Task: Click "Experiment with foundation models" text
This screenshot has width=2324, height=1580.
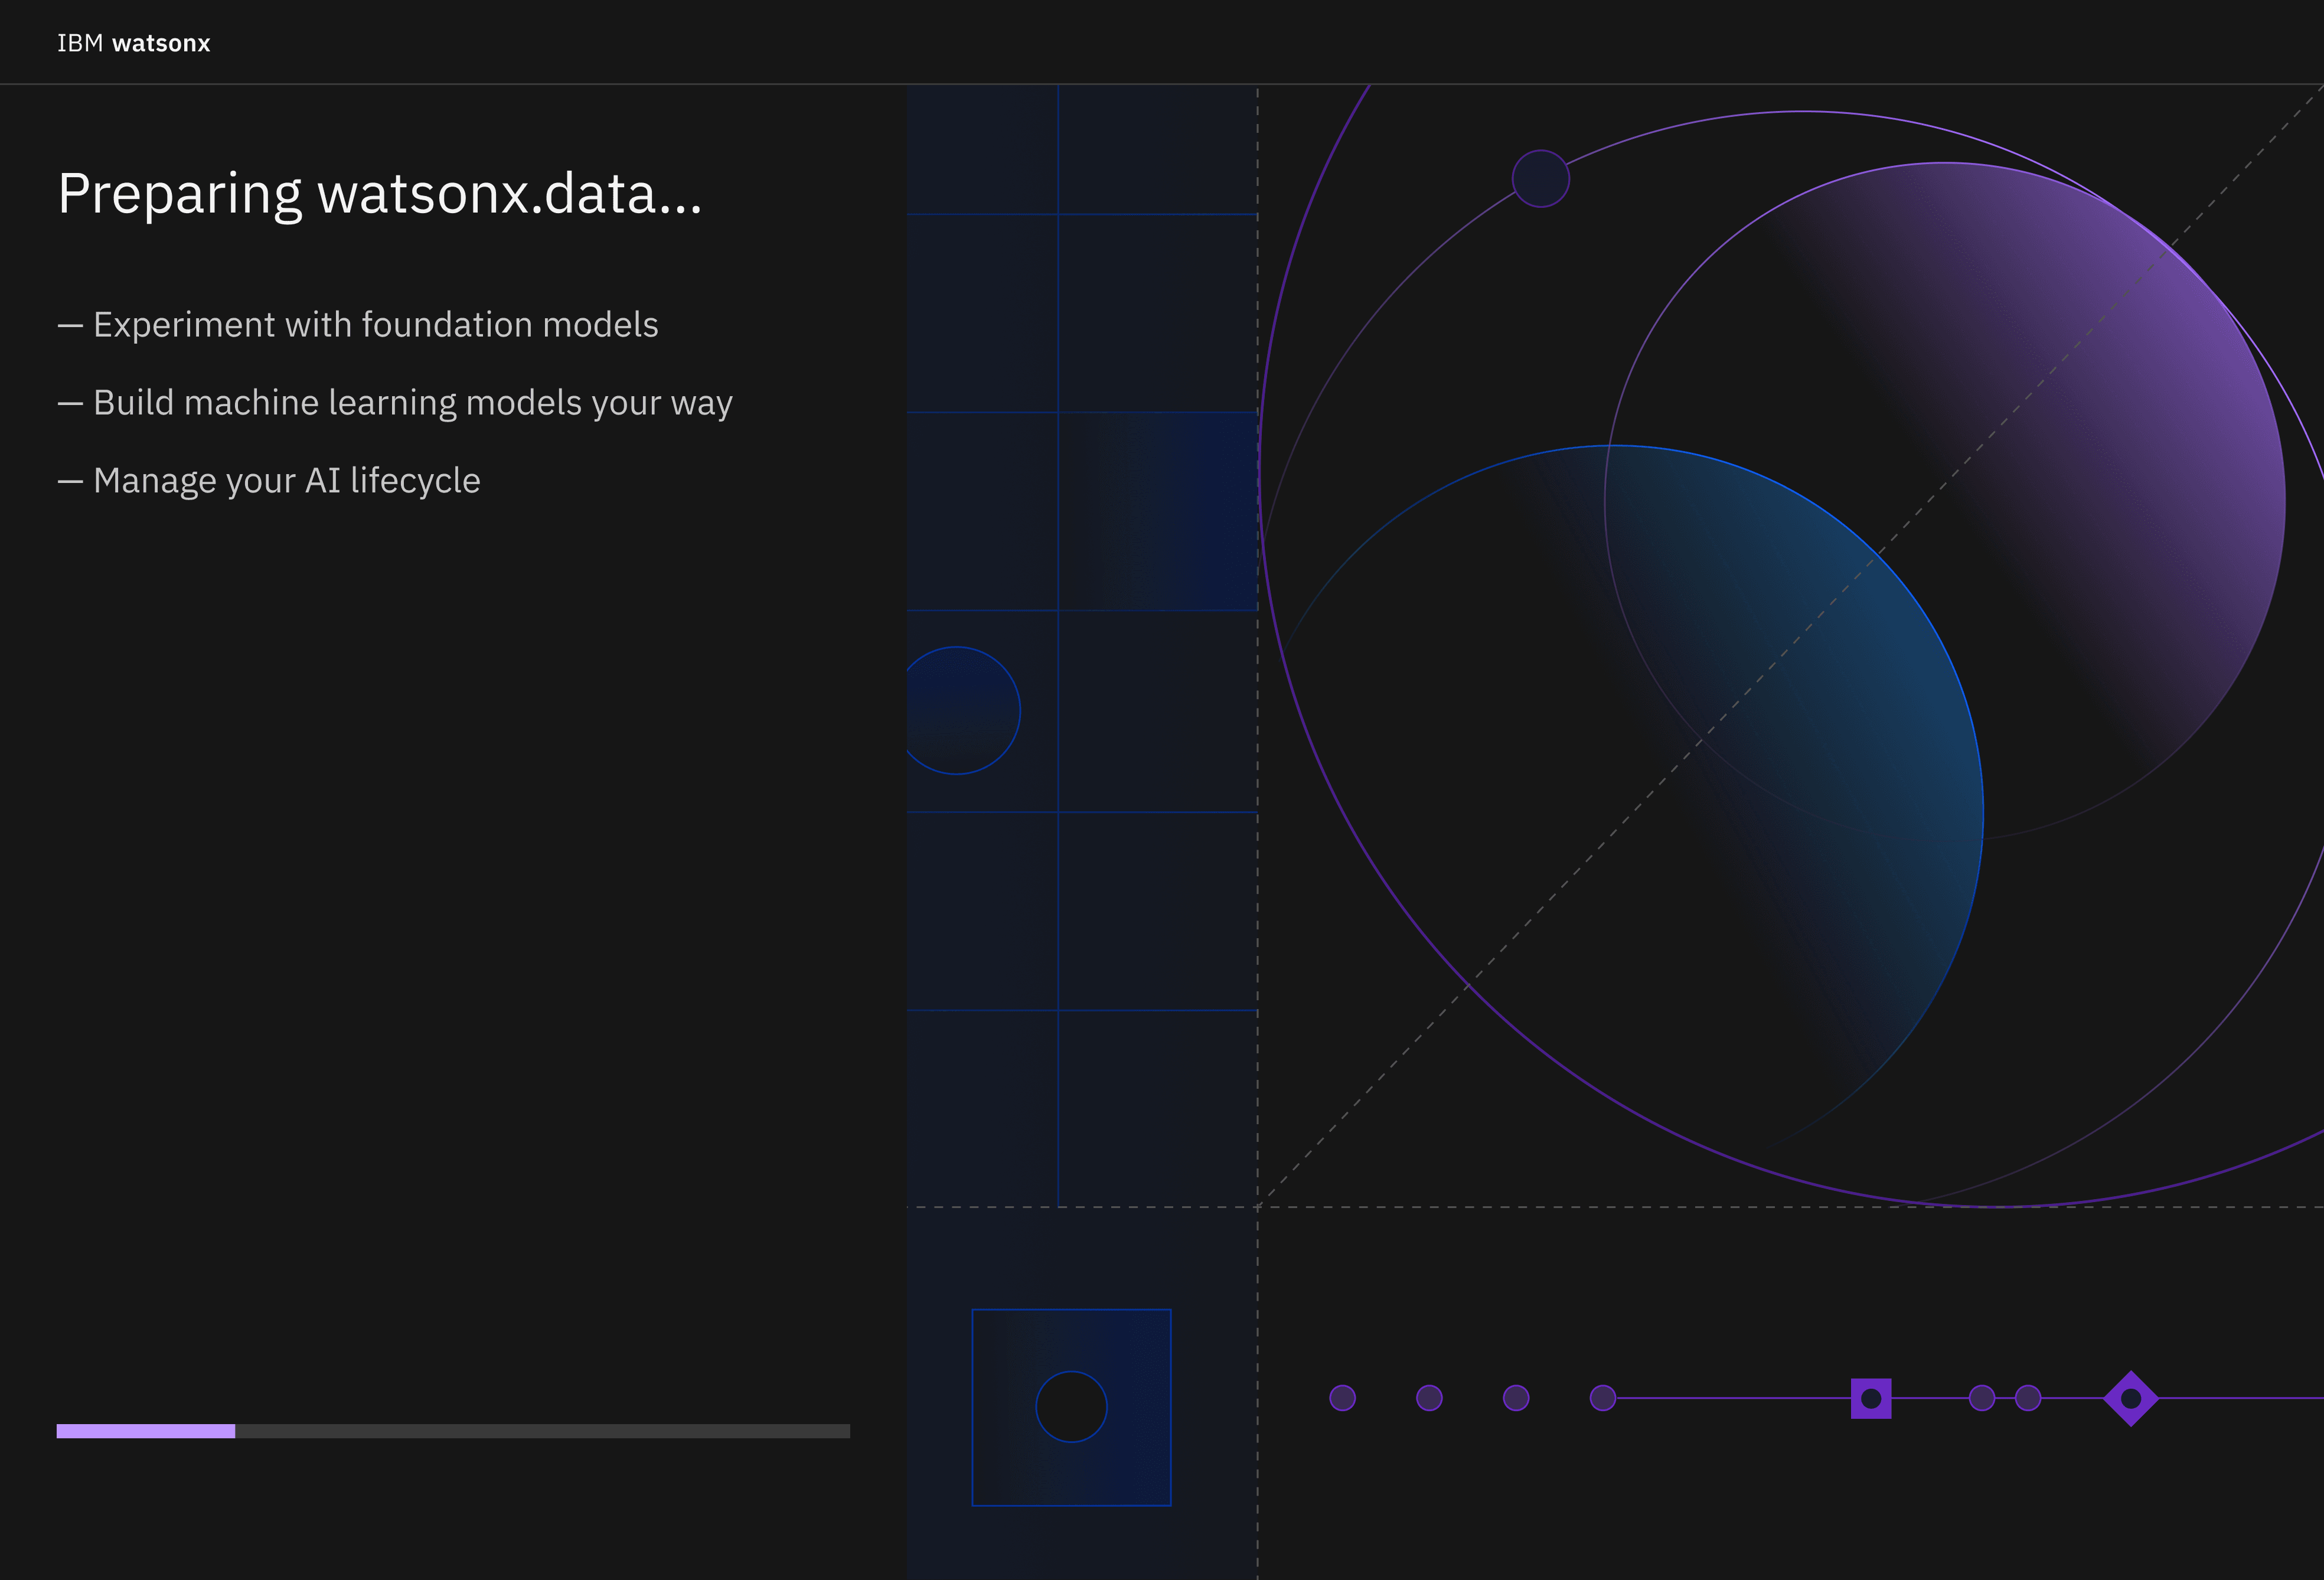Action: point(375,325)
